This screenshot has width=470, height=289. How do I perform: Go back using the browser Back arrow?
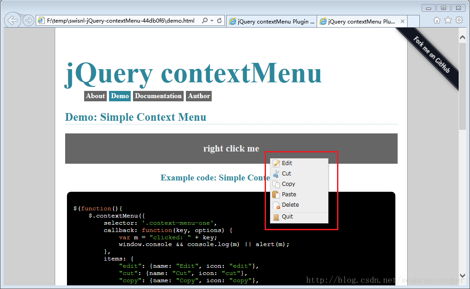[13, 20]
